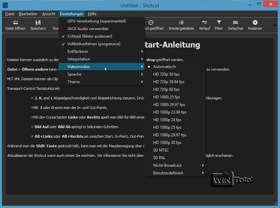The width and height of the screenshot is (280, 208).
Task: Open the Hilfe menu
Action: tap(92, 14)
